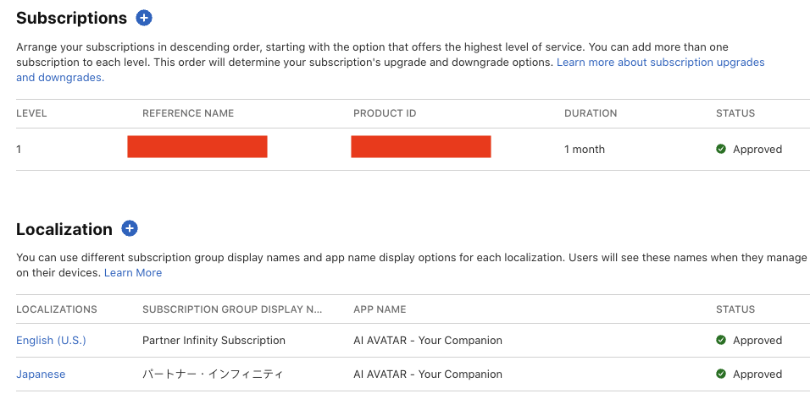This screenshot has width=810, height=410.
Task: Click the DURATION column header
Action: pyautogui.click(x=591, y=113)
